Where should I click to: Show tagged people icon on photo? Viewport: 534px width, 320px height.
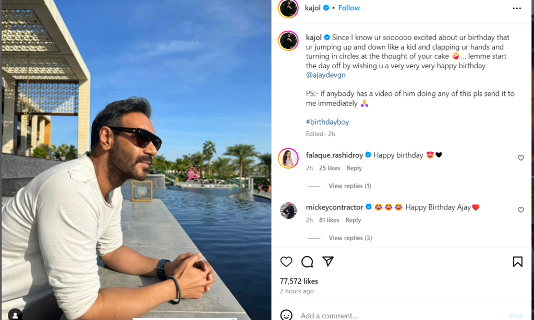(x=15, y=314)
